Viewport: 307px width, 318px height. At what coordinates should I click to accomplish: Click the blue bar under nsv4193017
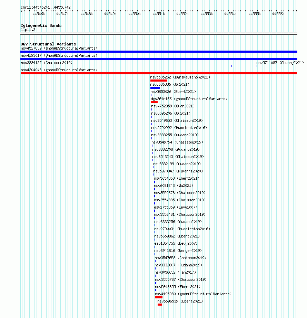point(159,59)
